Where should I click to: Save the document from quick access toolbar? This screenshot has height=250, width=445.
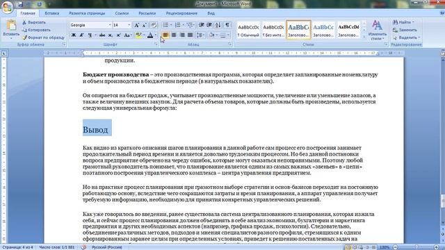20,4
